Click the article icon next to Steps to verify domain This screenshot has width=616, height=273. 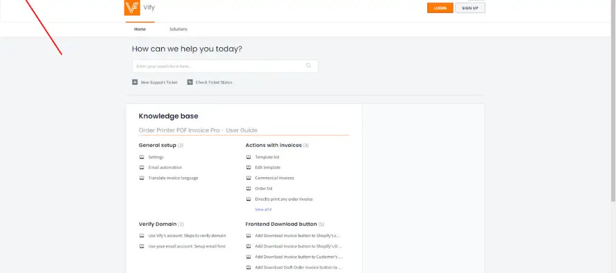coord(142,236)
